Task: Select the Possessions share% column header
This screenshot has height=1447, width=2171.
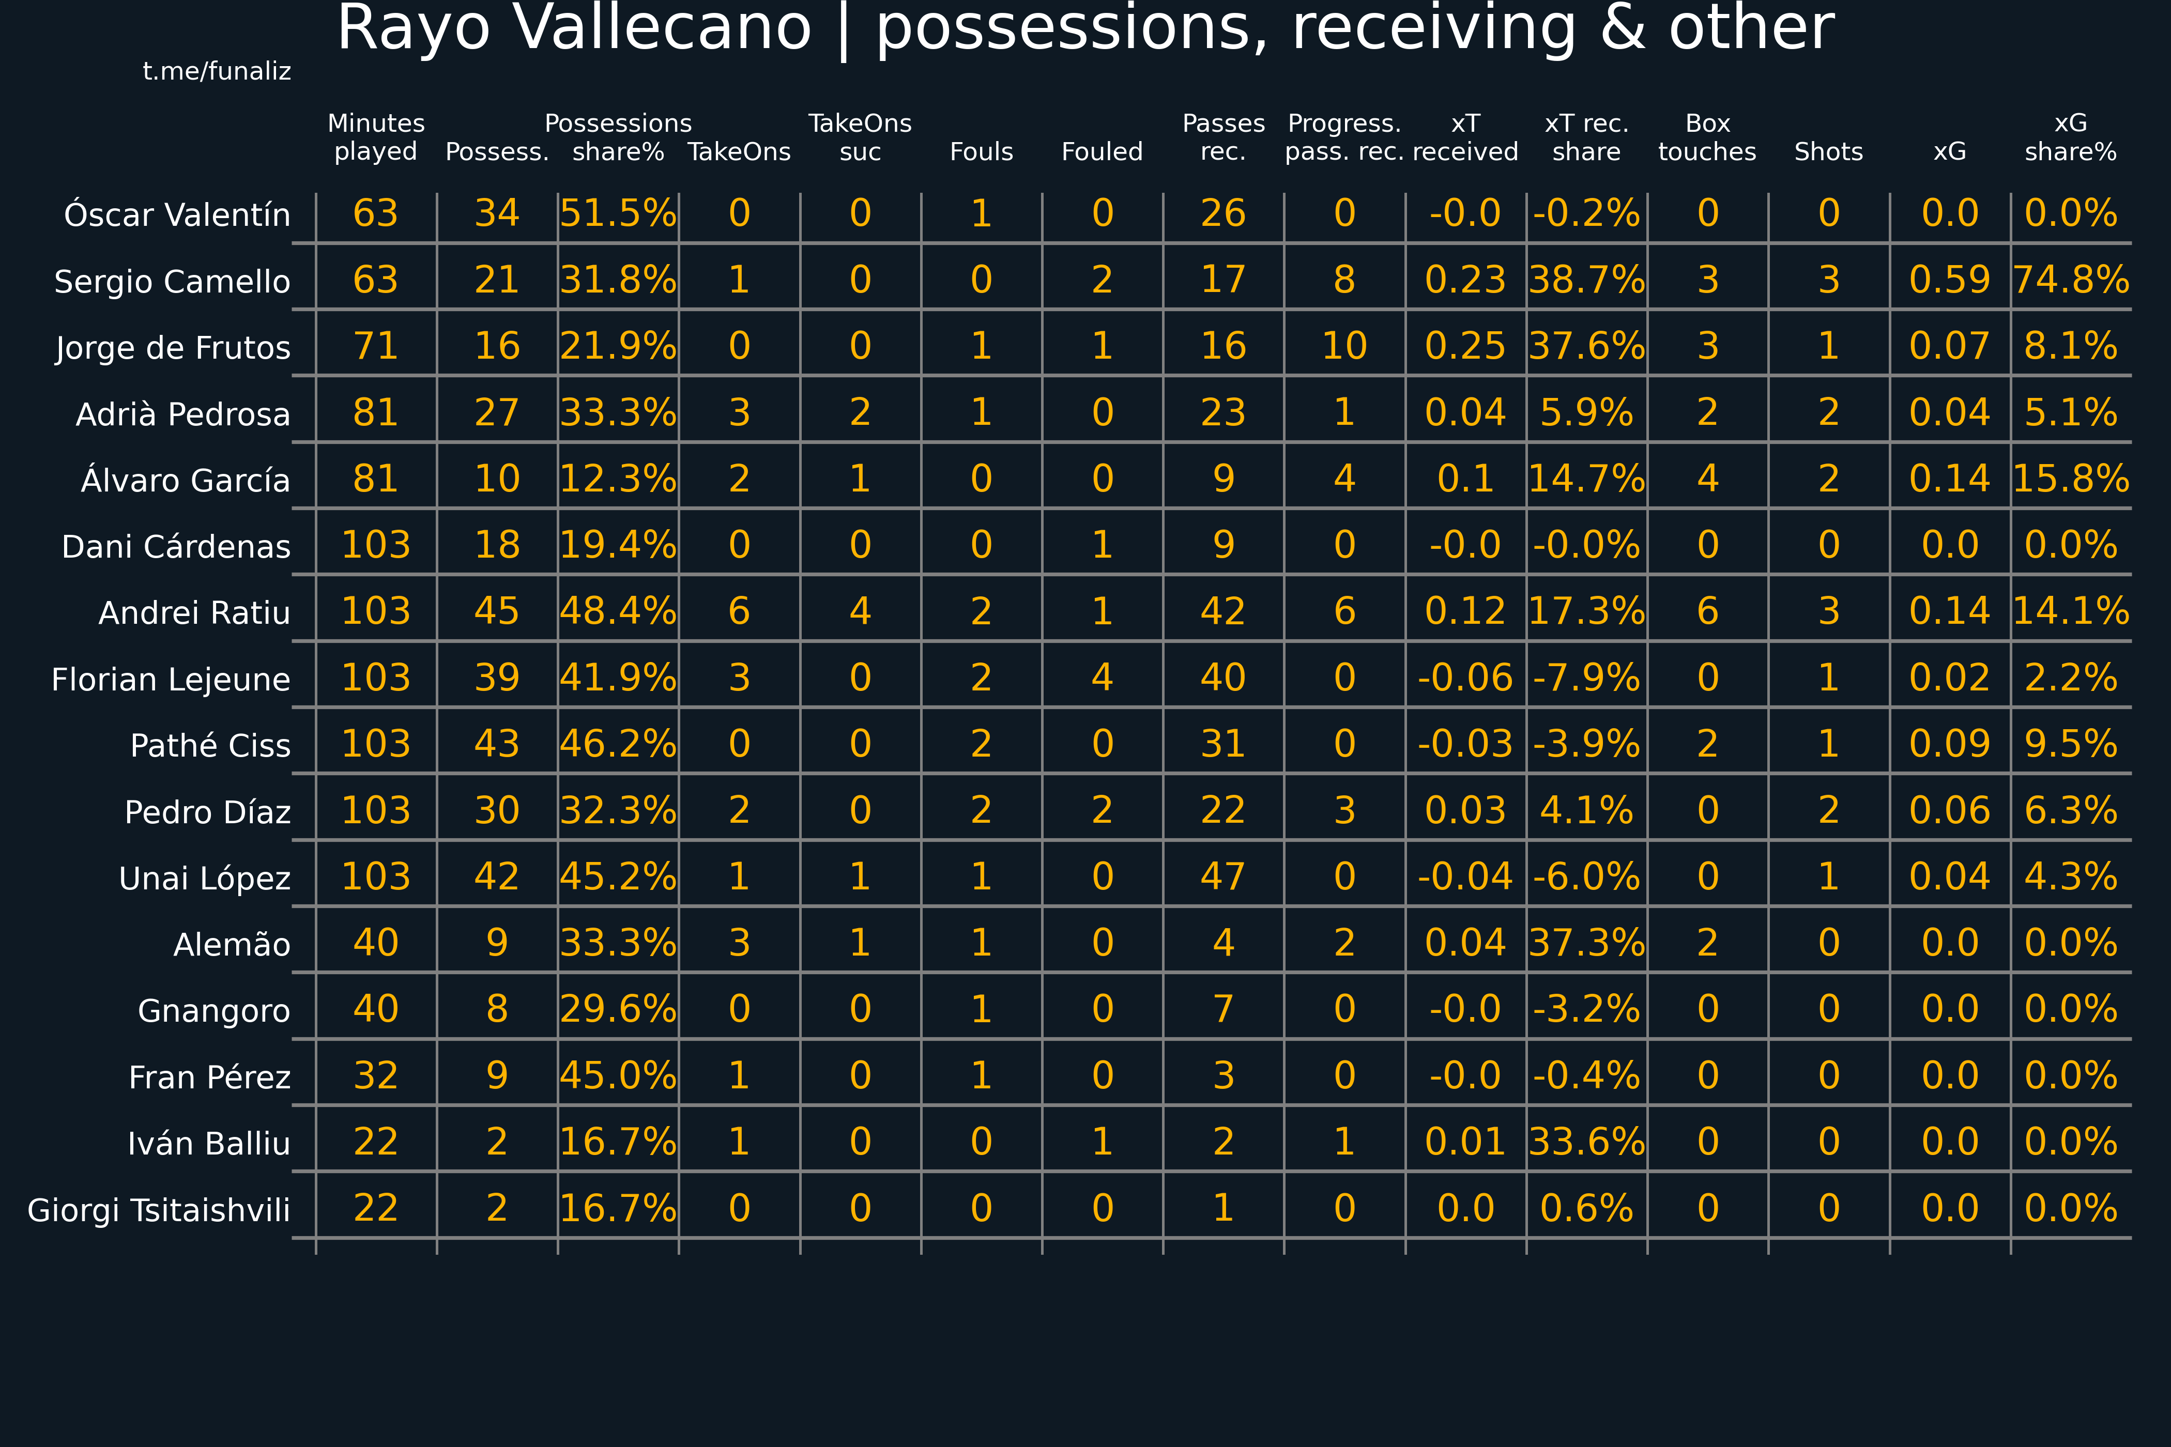Action: point(618,137)
